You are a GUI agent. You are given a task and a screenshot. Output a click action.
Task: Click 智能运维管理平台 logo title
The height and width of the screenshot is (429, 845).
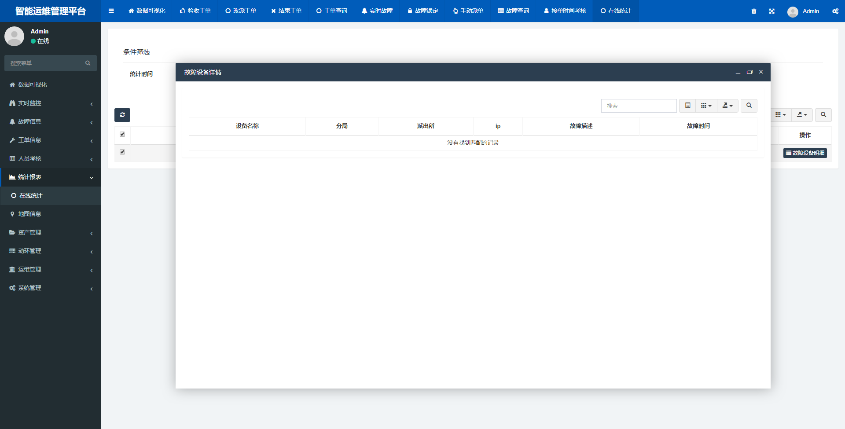click(x=51, y=11)
